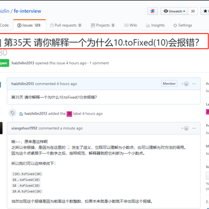Open more options on xiangshuo1992's comment
This screenshot has width=209, height=209.
pos(194,128)
